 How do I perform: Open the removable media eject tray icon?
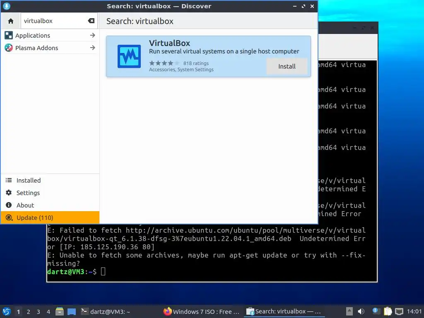[x=349, y=311]
